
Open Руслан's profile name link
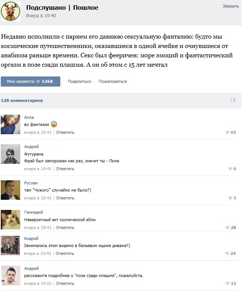[31, 183]
